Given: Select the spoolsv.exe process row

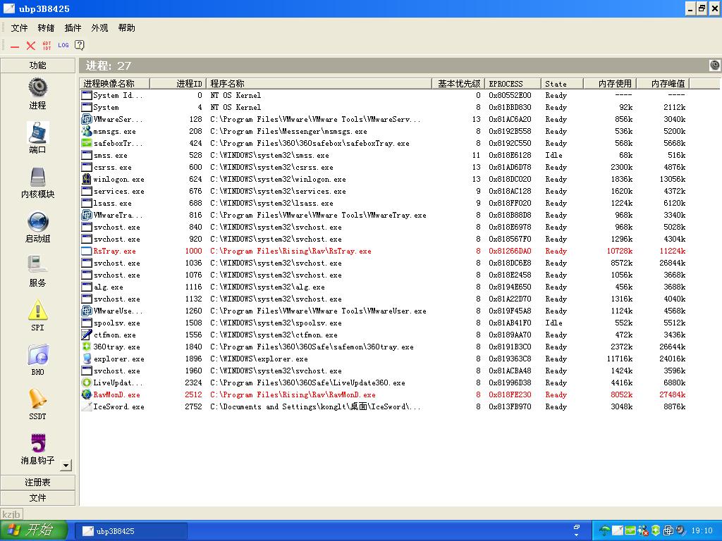Looking at the screenshot, I should 384,323.
